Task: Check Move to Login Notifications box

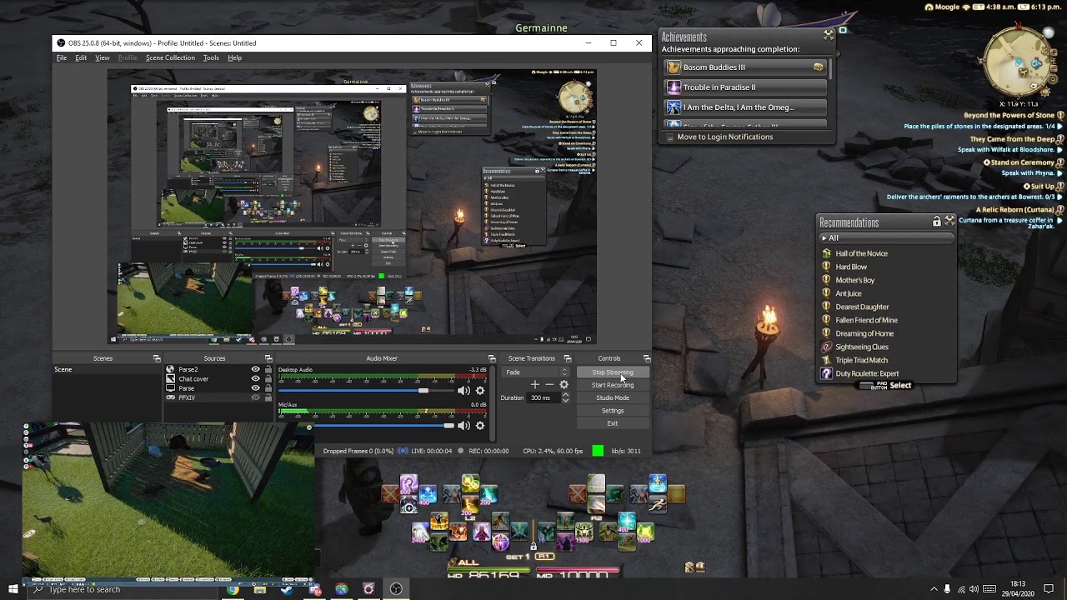Action: tap(669, 137)
